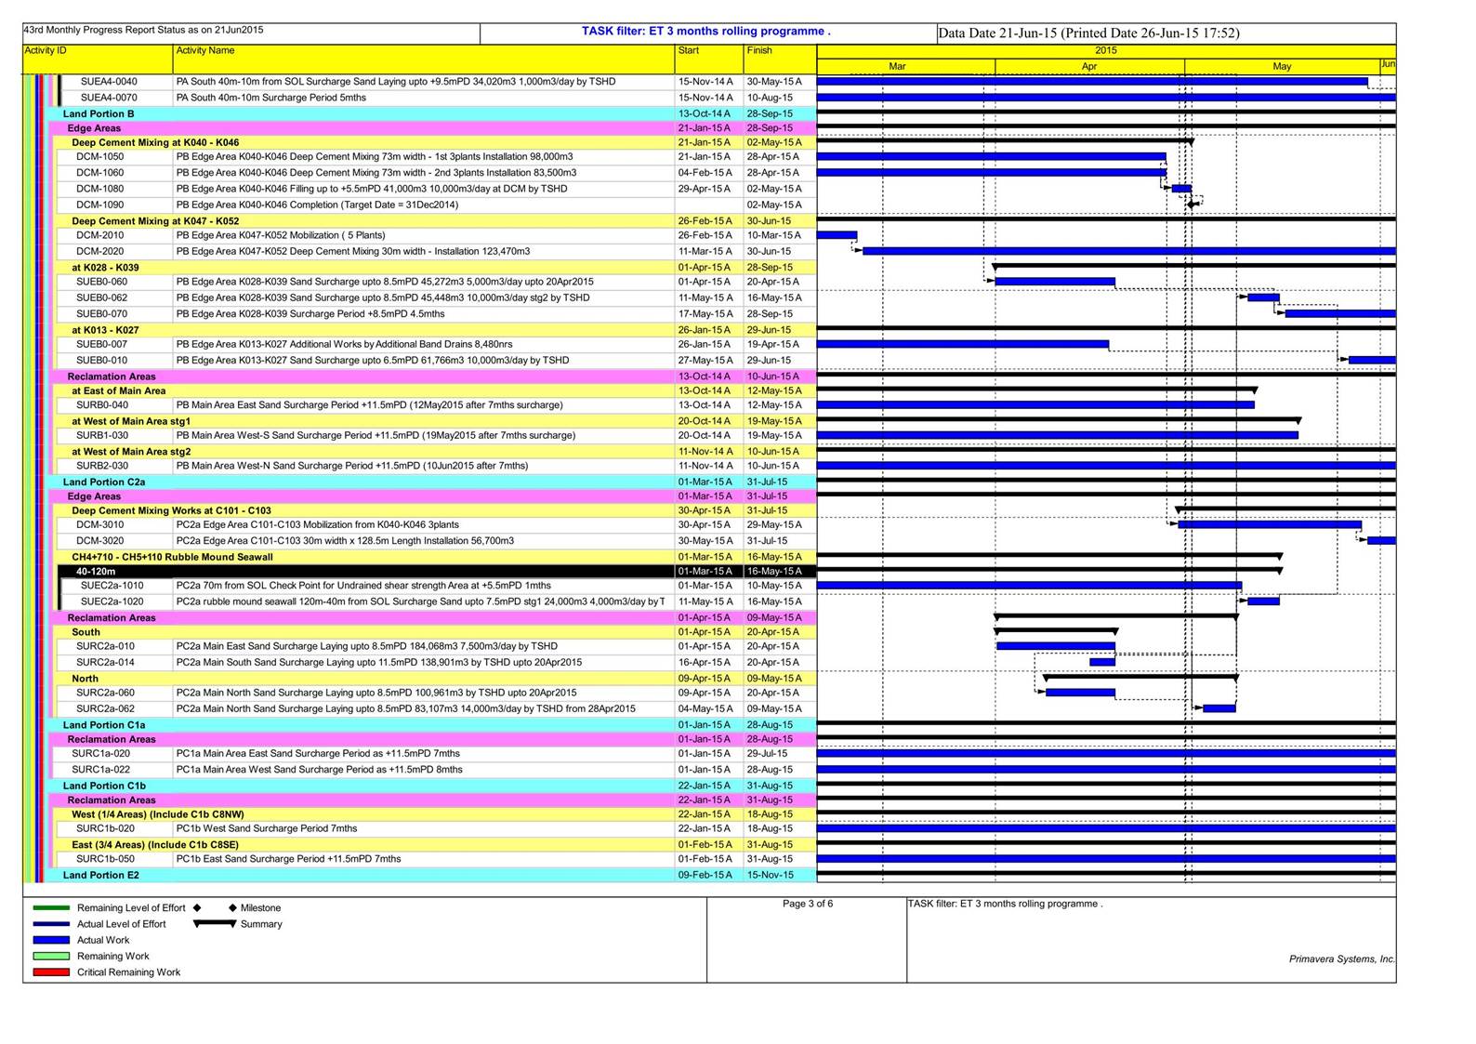Click the DCM-1090 completion milestone diamond in chart
1476x1044 pixels.
(1192, 205)
